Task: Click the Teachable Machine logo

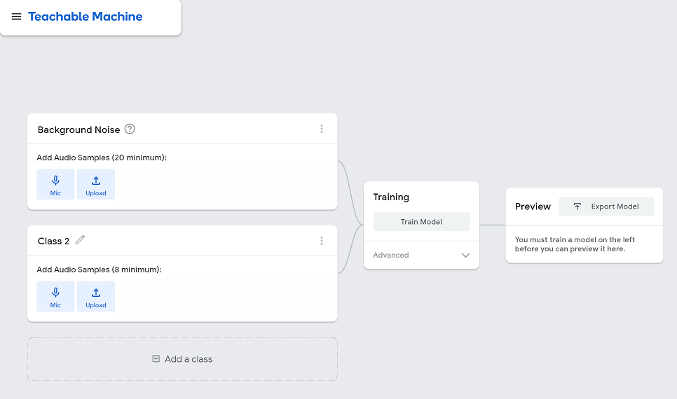Action: point(85,17)
